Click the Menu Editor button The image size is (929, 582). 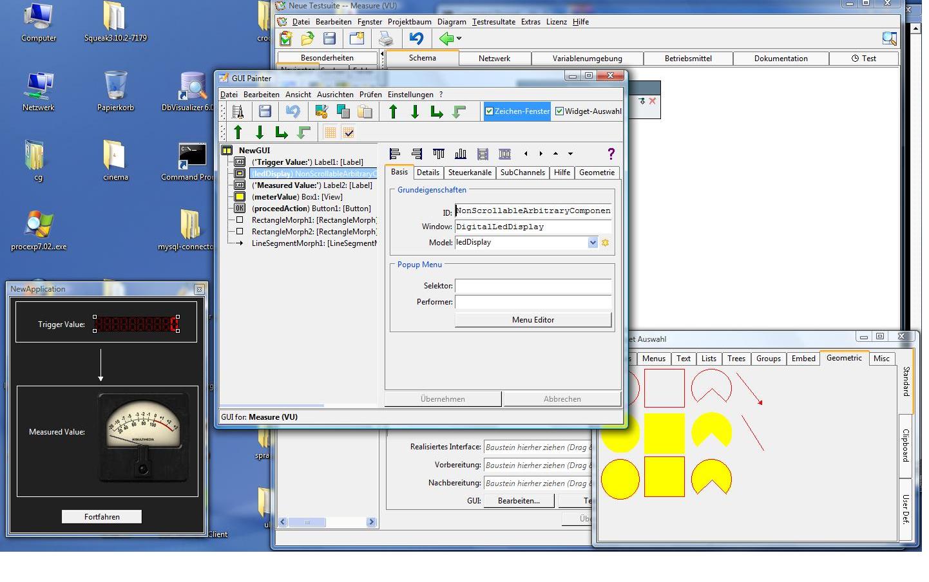point(533,320)
